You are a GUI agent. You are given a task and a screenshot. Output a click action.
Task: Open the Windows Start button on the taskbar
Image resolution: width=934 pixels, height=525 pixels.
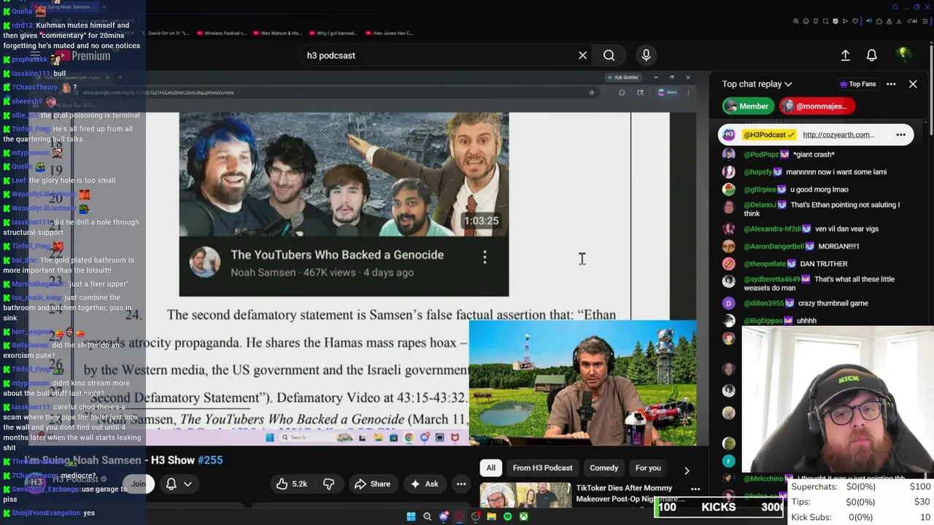tap(411, 517)
